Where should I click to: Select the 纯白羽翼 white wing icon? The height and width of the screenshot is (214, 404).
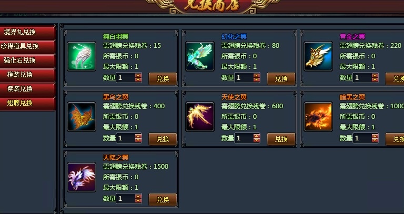[82, 56]
